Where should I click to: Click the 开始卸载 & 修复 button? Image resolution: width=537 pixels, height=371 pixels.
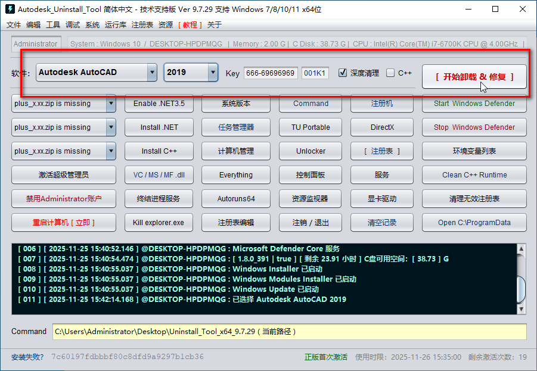[474, 77]
